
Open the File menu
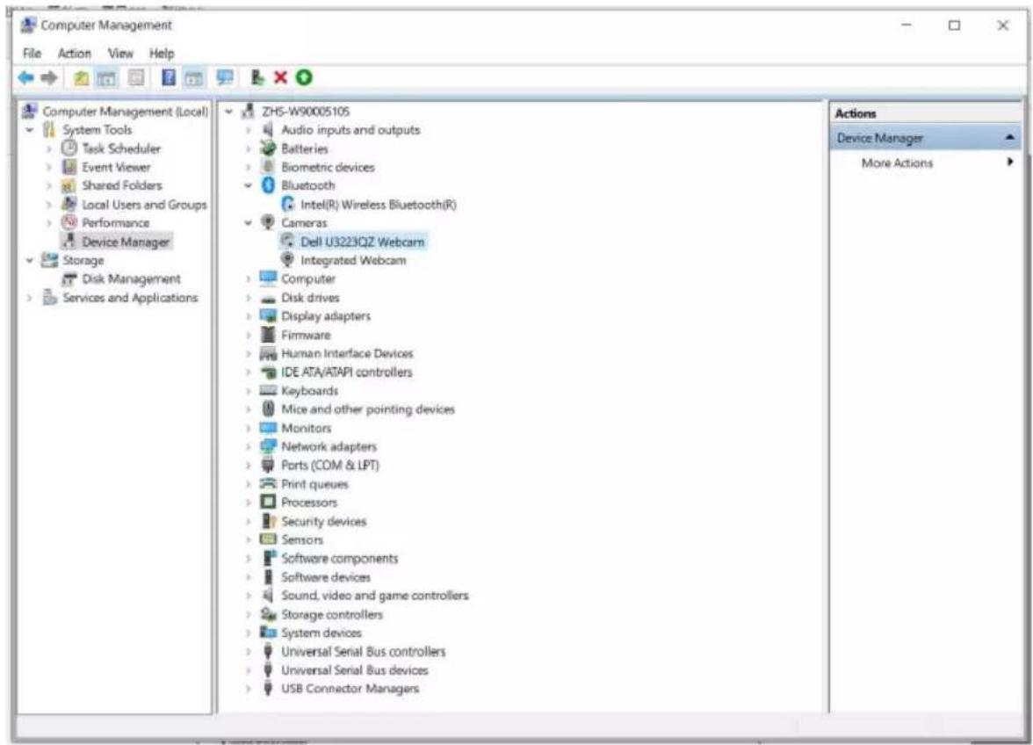point(32,54)
